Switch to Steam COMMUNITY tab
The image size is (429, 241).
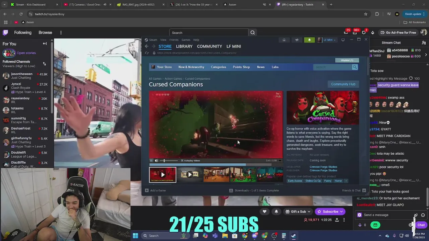click(209, 47)
